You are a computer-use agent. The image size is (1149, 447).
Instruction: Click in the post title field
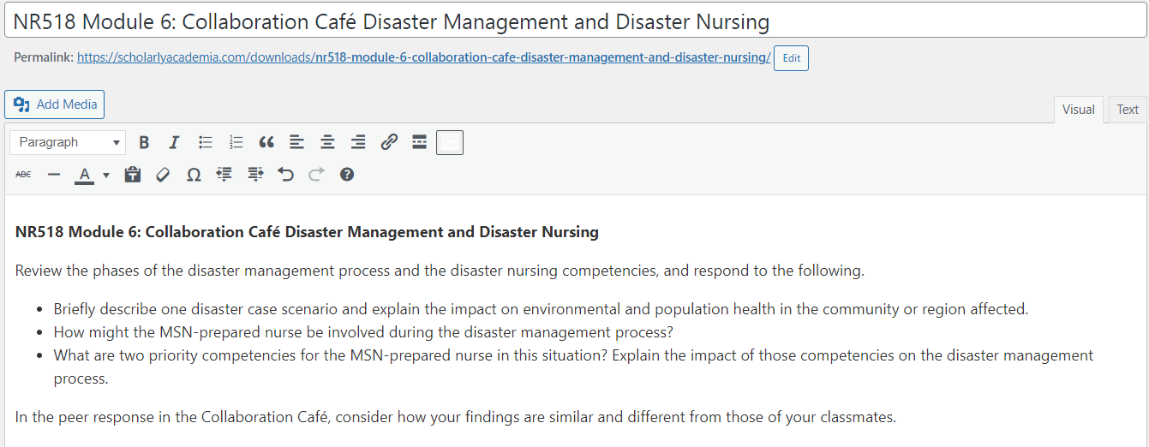pyautogui.click(x=574, y=21)
